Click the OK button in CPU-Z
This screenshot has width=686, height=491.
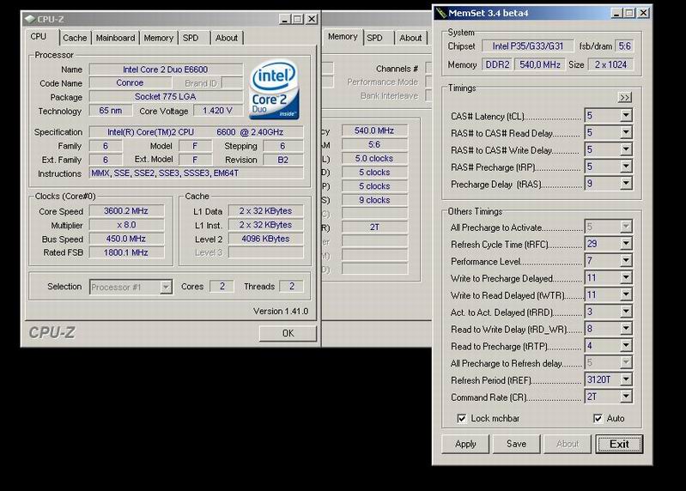288,333
